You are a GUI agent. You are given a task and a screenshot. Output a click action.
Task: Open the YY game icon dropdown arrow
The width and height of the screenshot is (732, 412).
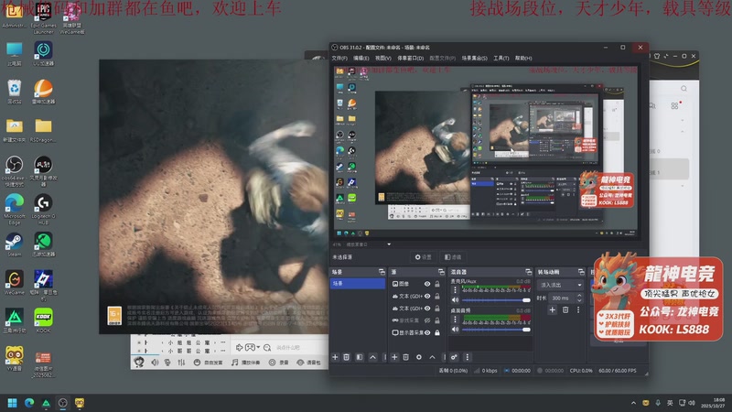[x=258, y=347]
